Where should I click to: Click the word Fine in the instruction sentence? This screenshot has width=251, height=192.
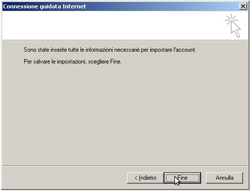pyautogui.click(x=116, y=62)
